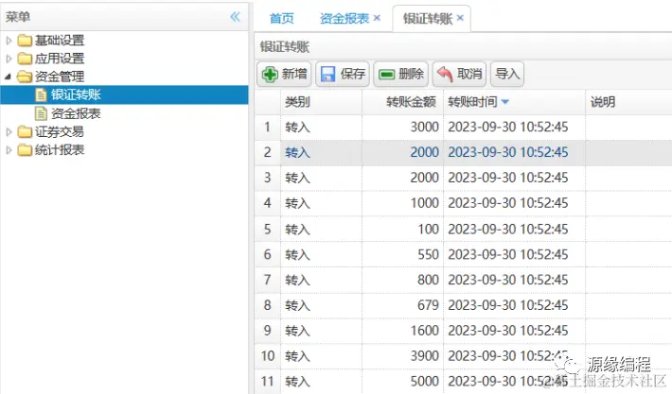Switch to the 首页 tab
Viewport: 672px width, 394px height.
281,18
